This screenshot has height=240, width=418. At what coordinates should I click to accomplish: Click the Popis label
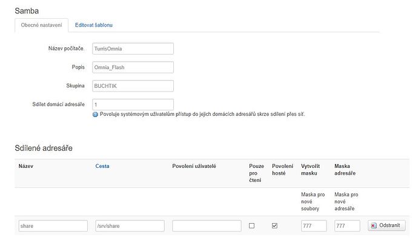[78, 67]
